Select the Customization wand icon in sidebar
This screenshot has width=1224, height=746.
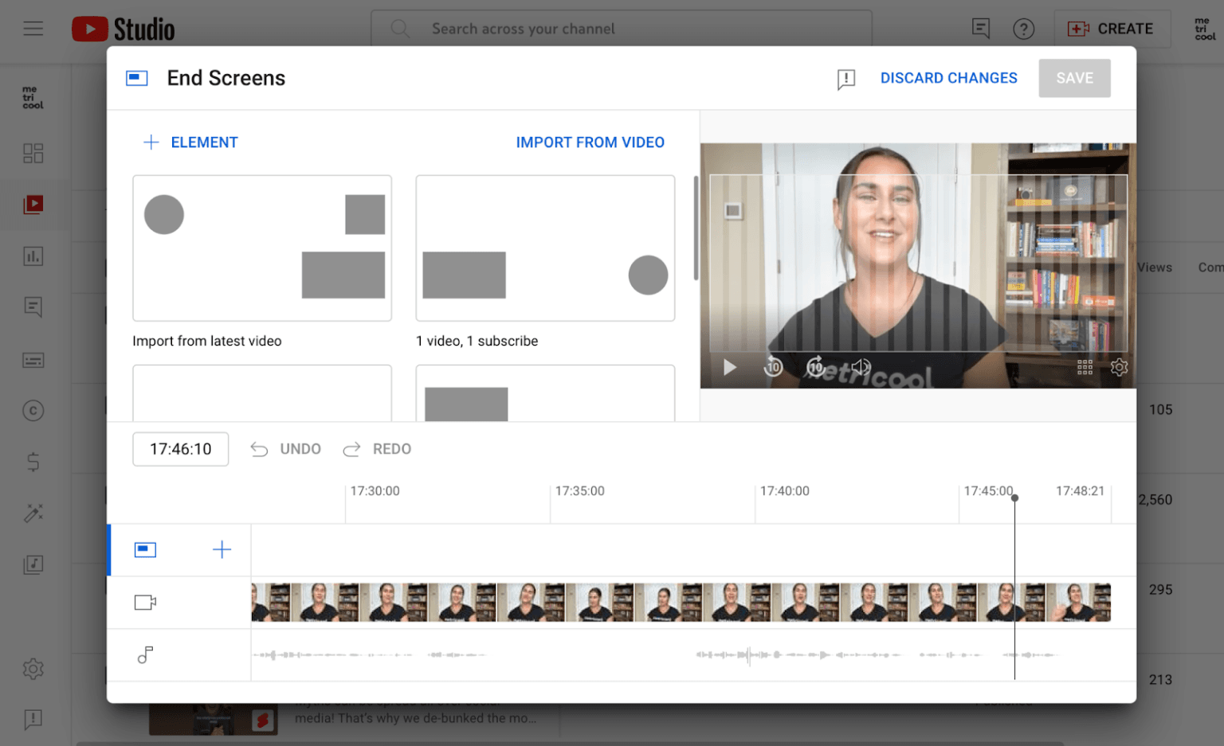(33, 512)
